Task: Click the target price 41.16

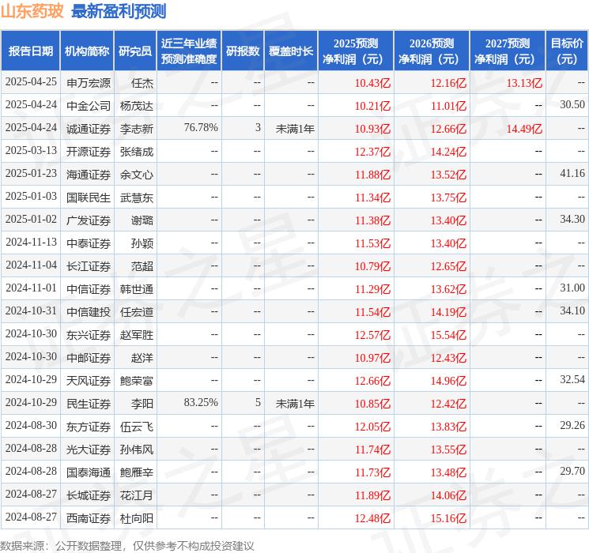Action: [572, 174]
